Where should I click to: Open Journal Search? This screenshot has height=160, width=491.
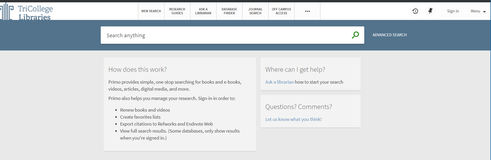[255, 11]
